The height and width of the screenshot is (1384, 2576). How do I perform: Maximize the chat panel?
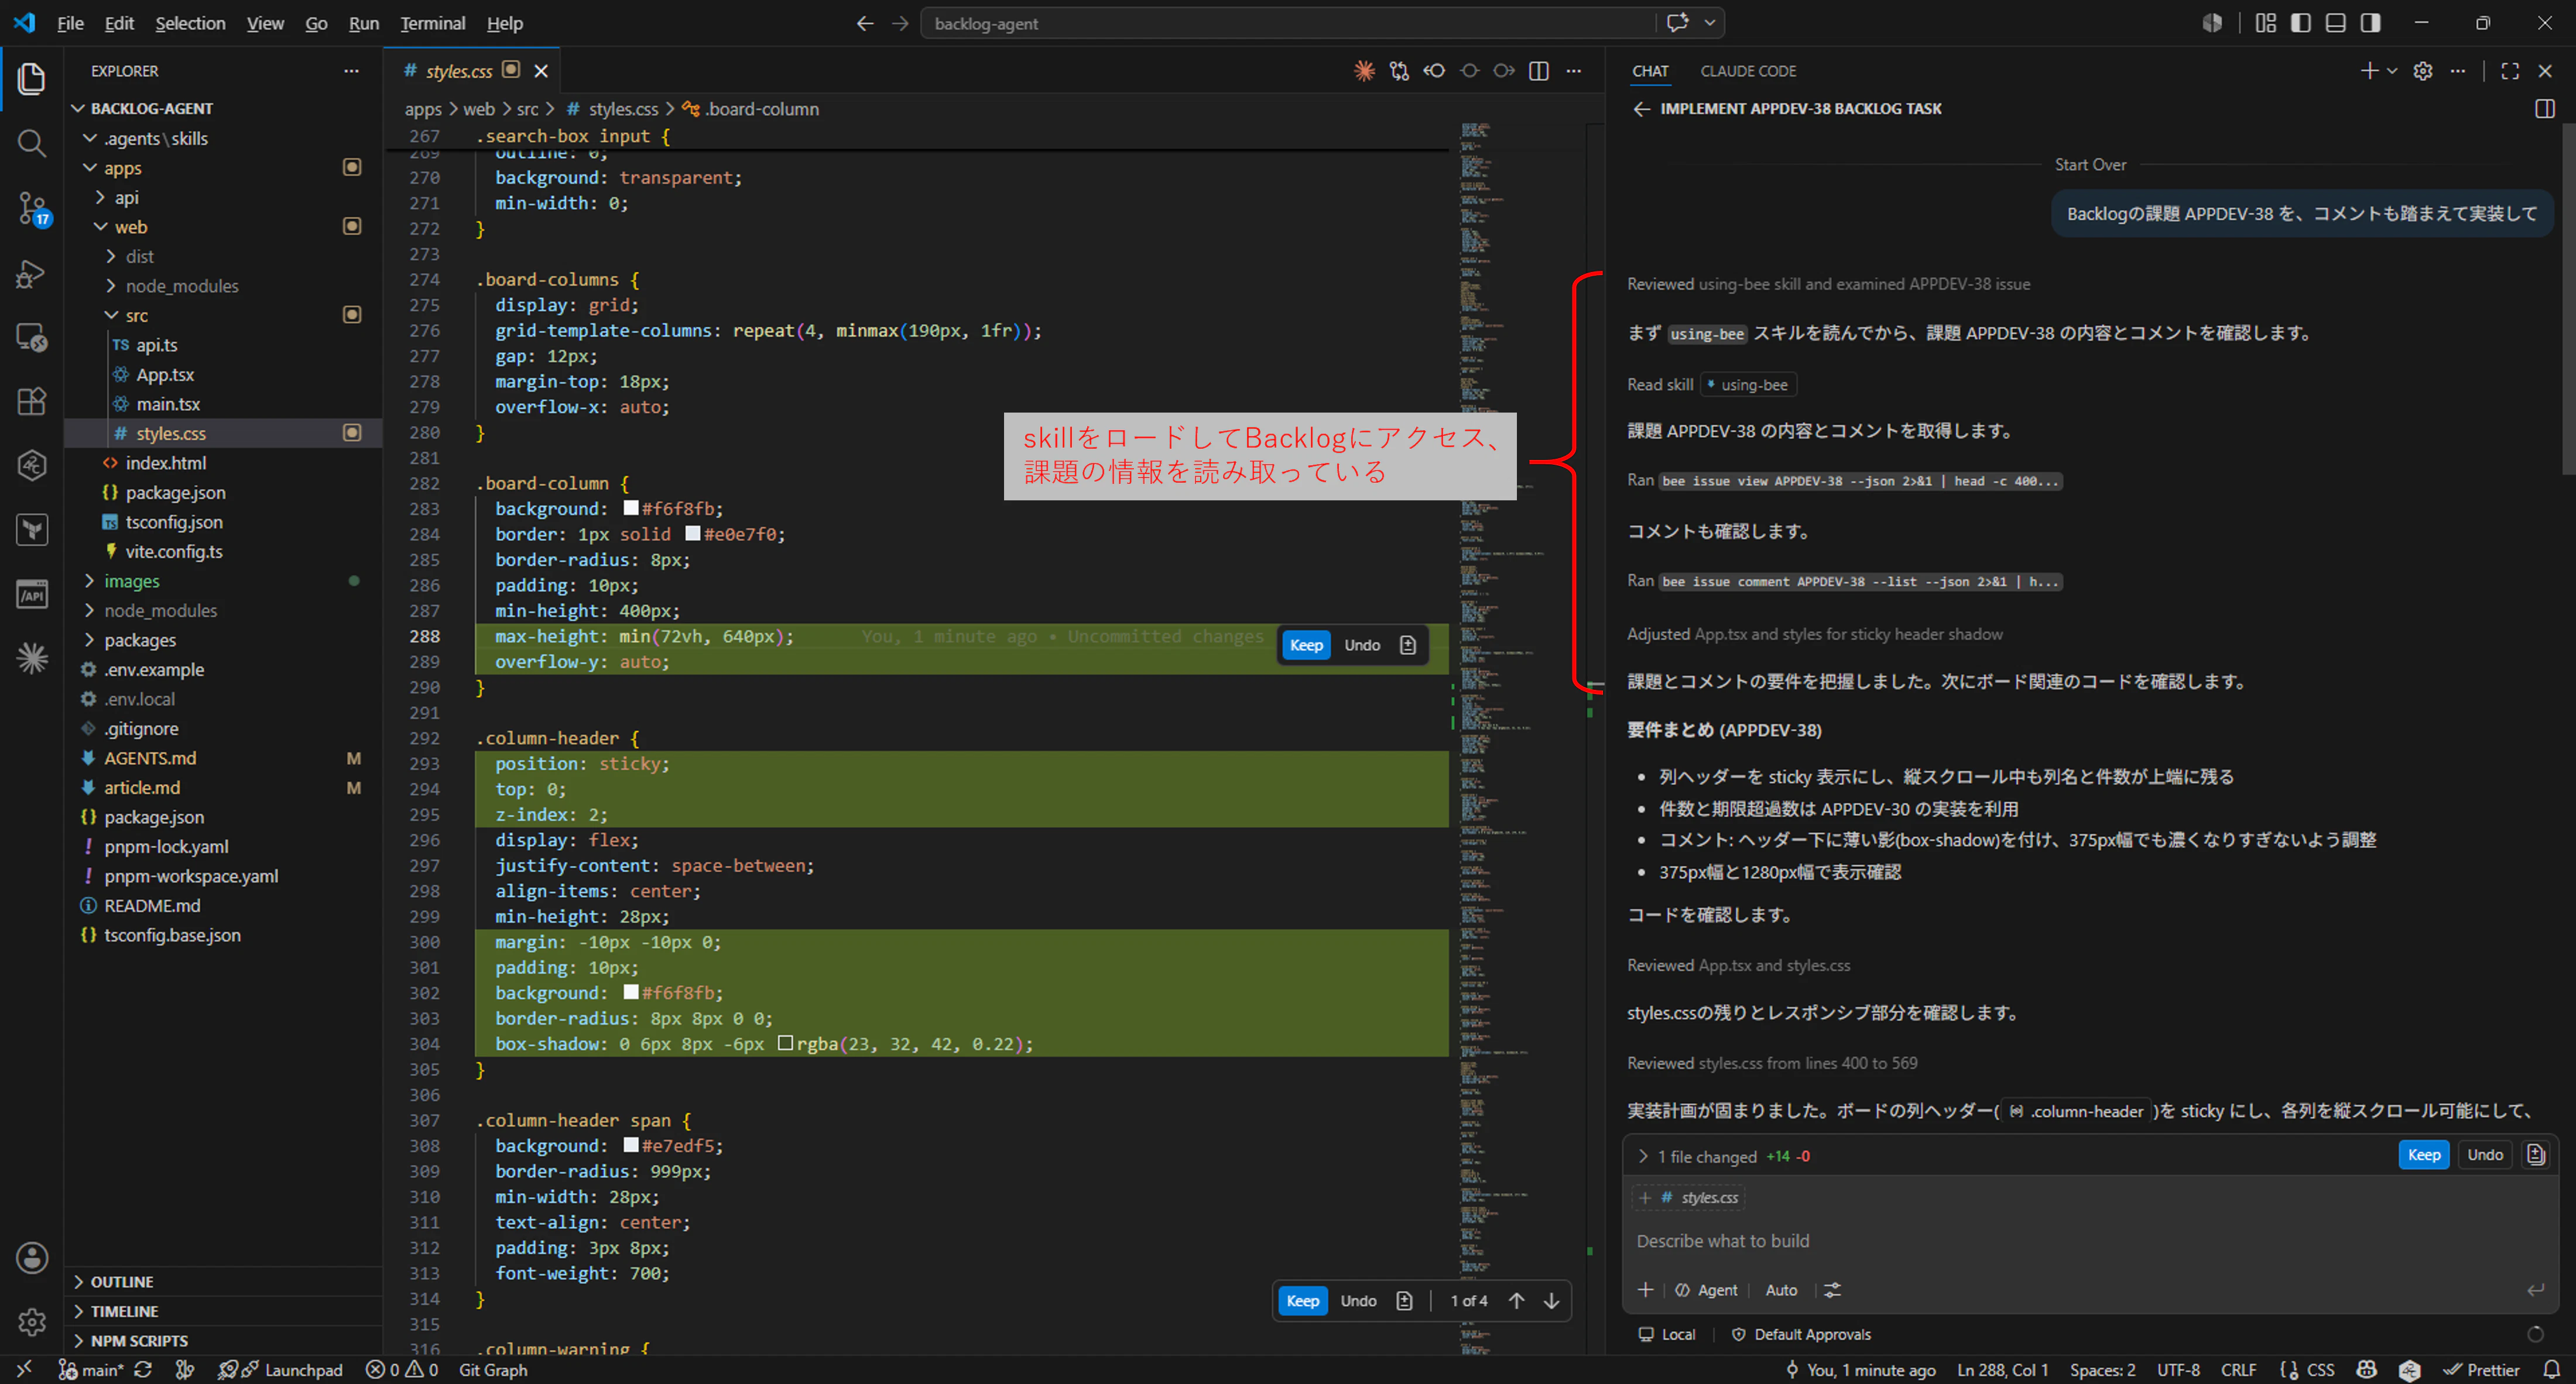[x=2510, y=71]
